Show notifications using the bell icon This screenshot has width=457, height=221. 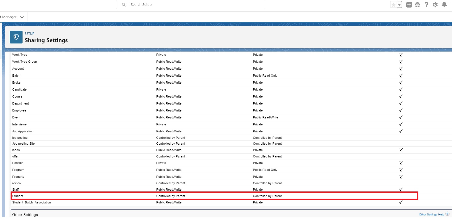pos(444,5)
